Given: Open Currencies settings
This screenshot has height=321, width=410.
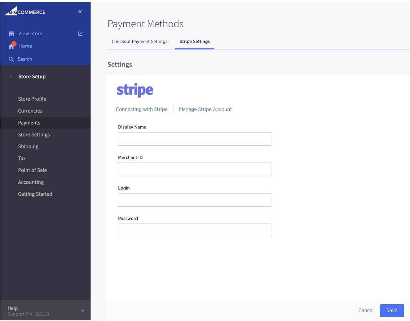Looking at the screenshot, I should pyautogui.click(x=30, y=111).
